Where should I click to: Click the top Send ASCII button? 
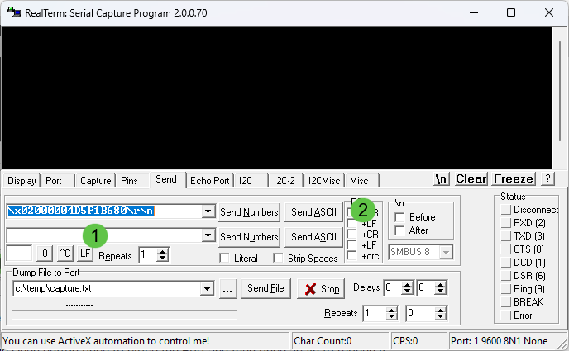pos(314,212)
